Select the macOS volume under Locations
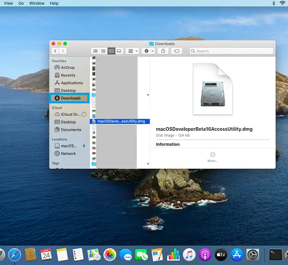 66,146
